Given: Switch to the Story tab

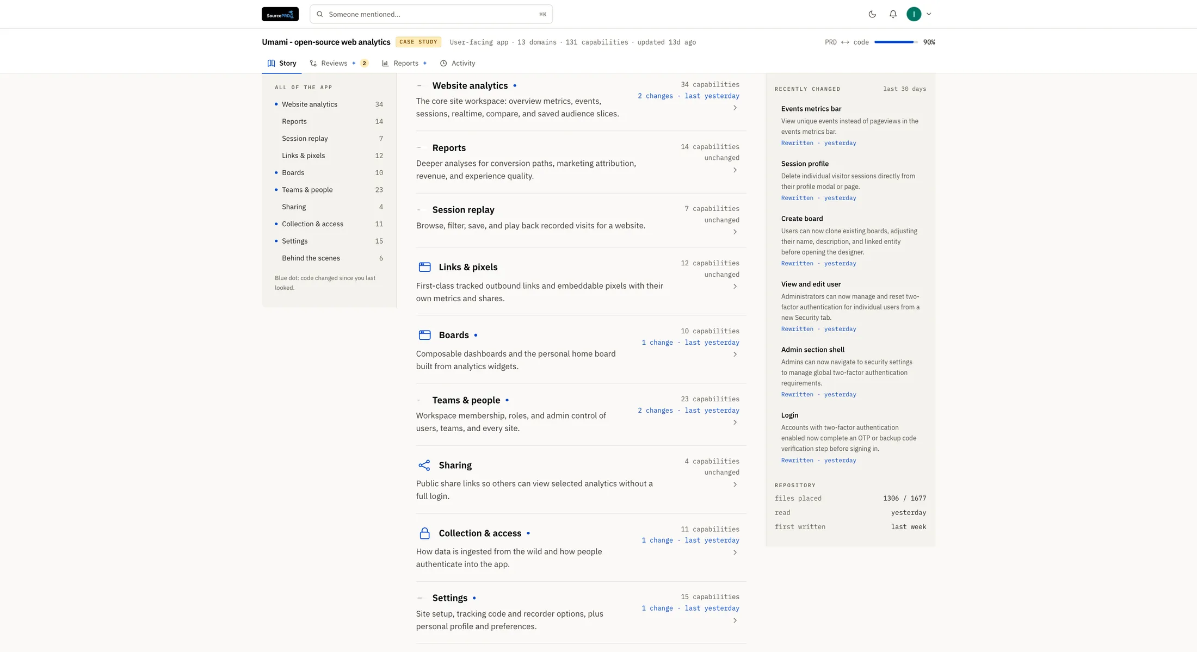Looking at the screenshot, I should point(282,63).
